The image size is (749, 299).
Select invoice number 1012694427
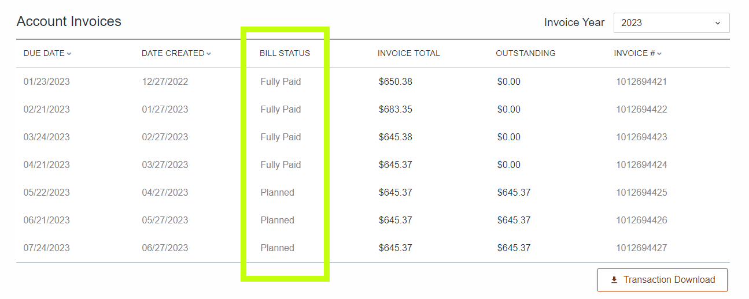(641, 248)
